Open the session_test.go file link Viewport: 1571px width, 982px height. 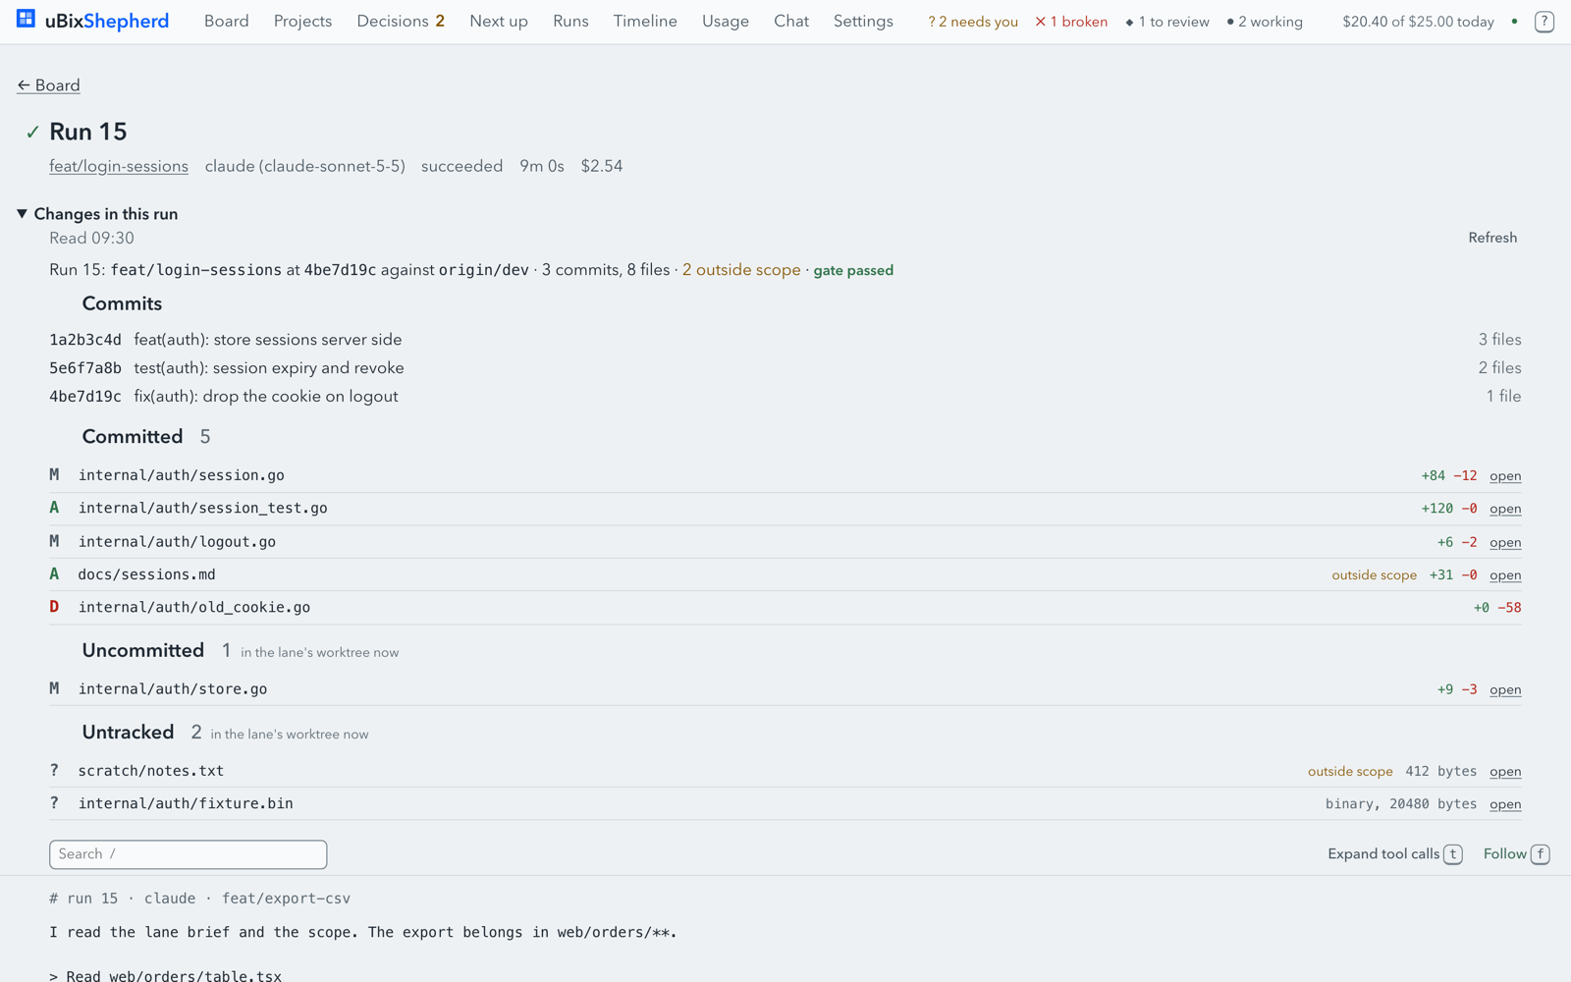click(1505, 509)
